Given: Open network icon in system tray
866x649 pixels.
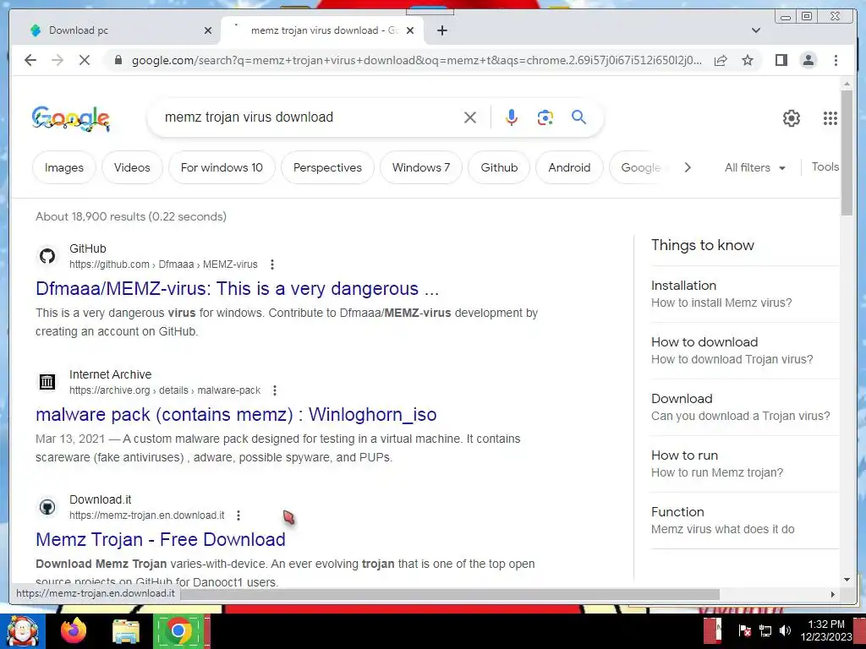Looking at the screenshot, I should pyautogui.click(x=765, y=630).
